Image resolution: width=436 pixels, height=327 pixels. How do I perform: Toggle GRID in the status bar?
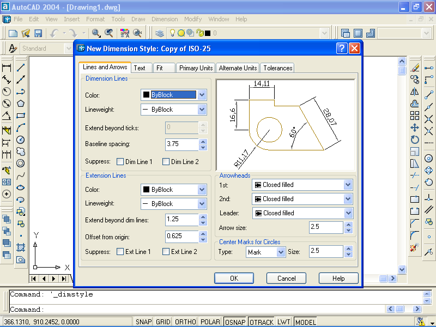coord(163,322)
